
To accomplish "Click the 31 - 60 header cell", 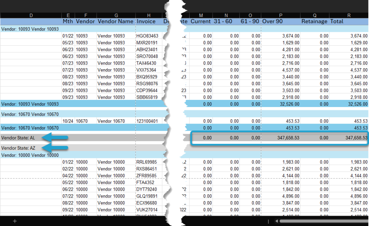I will [x=226, y=21].
